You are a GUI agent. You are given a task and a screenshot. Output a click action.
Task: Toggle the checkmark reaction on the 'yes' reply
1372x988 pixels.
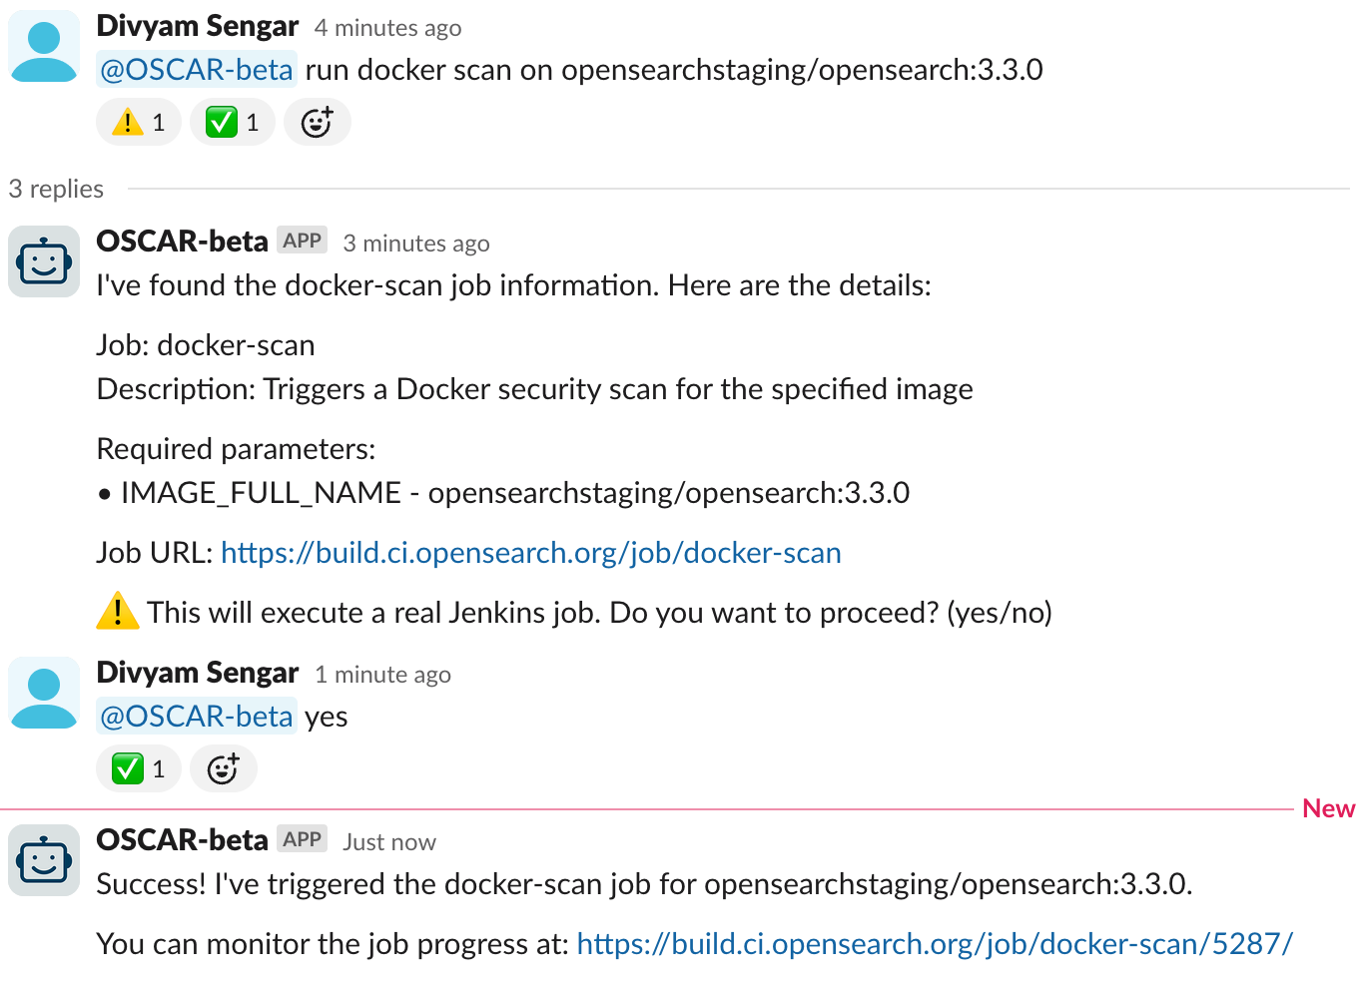point(139,768)
